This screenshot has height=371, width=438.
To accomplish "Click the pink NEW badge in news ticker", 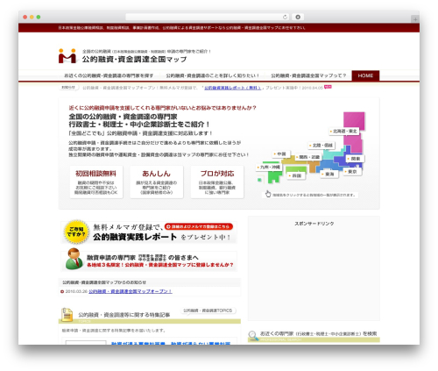I will (328, 87).
